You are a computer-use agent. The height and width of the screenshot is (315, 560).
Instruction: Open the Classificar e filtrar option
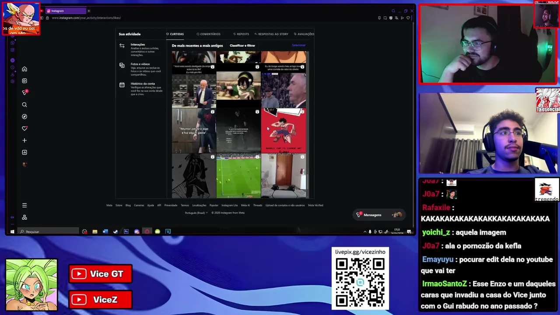[x=242, y=45]
